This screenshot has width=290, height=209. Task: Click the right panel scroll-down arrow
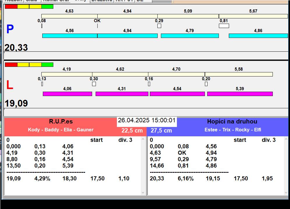point(286,193)
